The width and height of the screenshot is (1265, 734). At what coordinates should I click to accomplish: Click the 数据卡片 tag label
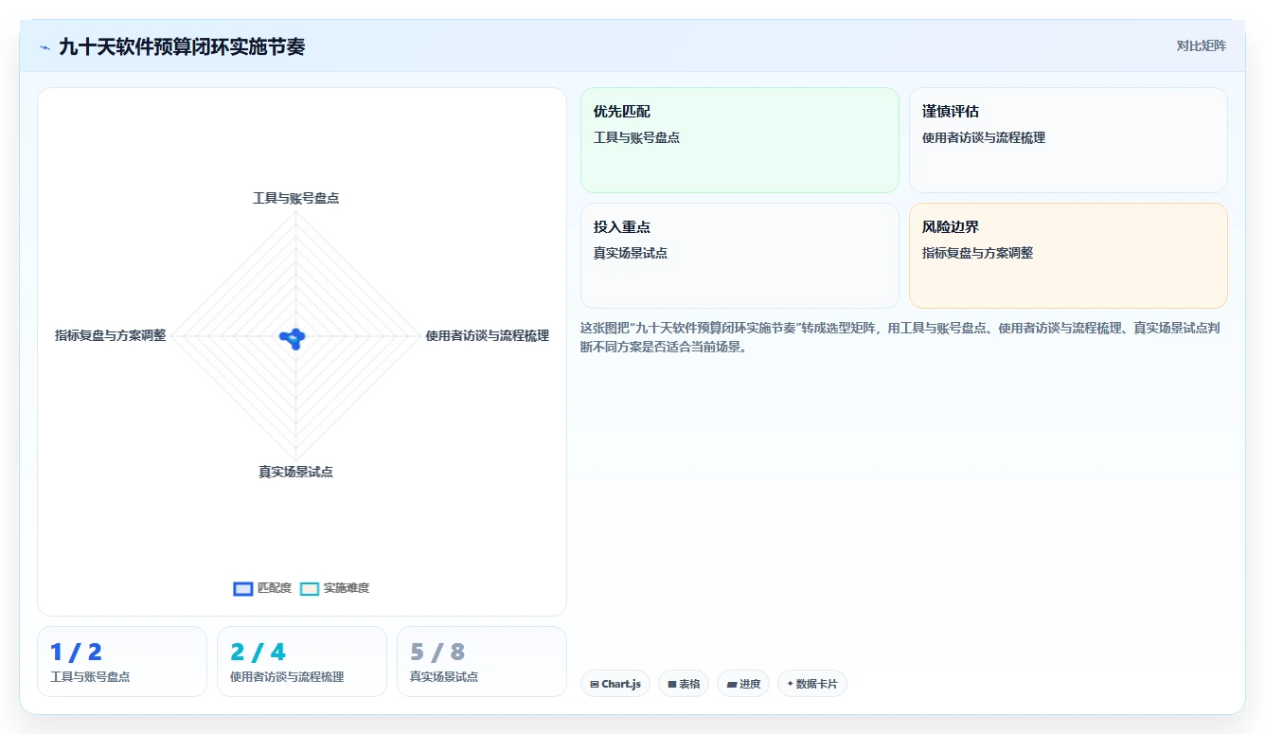pyautogui.click(x=816, y=684)
